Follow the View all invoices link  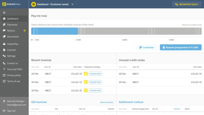click(107, 102)
